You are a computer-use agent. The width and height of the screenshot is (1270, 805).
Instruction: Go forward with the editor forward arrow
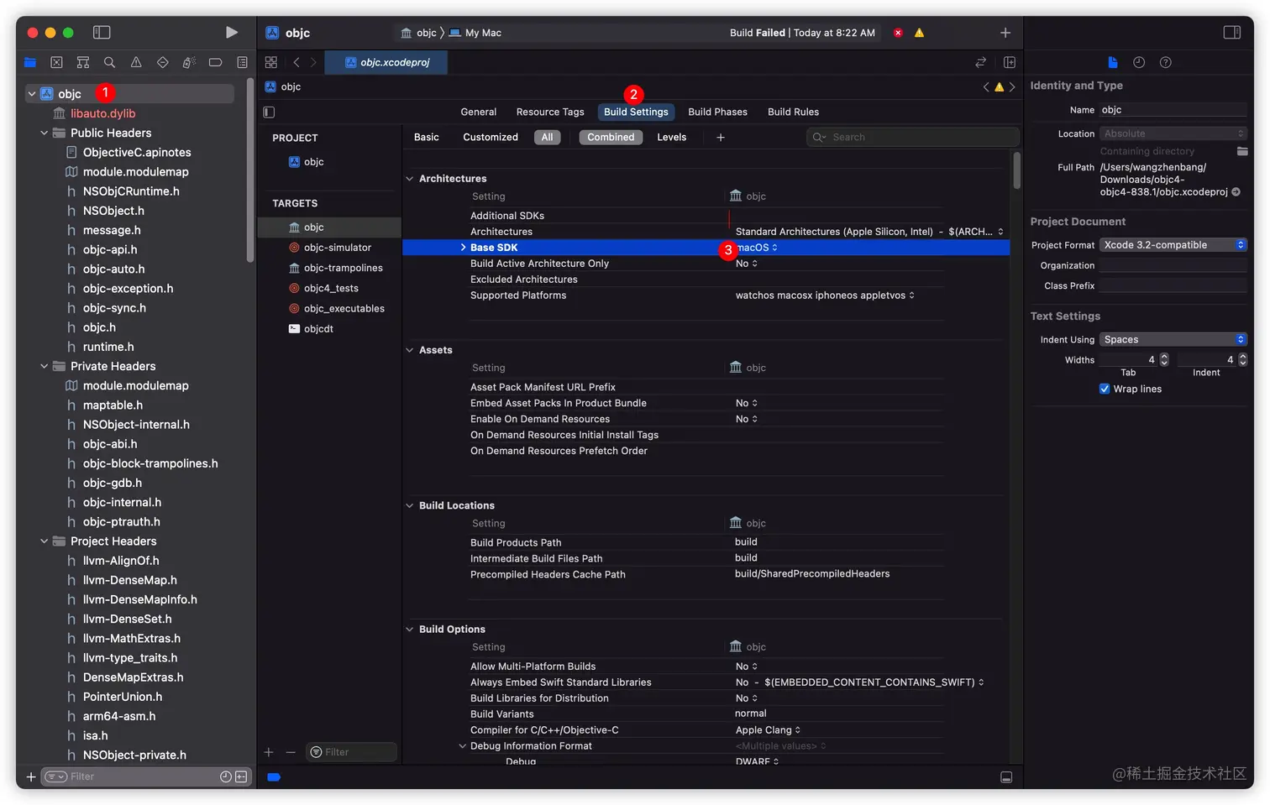(313, 62)
